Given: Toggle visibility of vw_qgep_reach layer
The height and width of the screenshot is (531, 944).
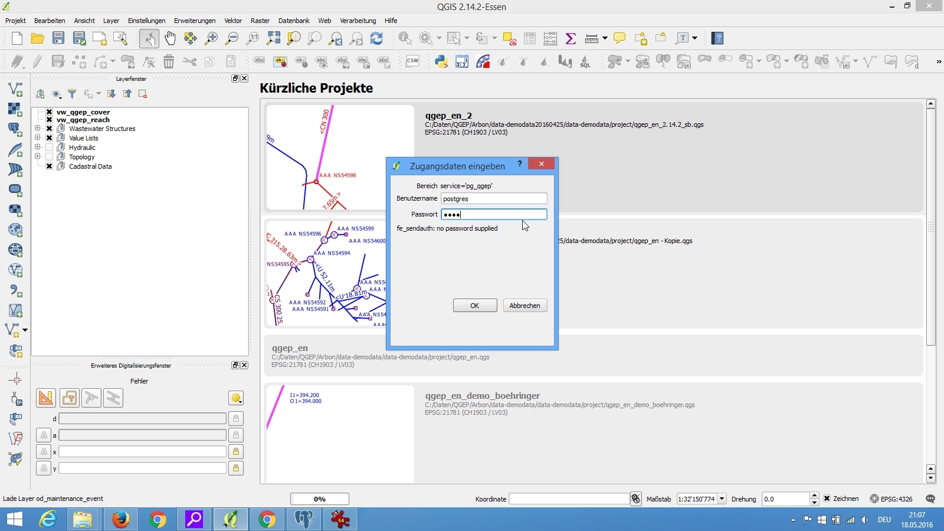Looking at the screenshot, I should (x=50, y=120).
